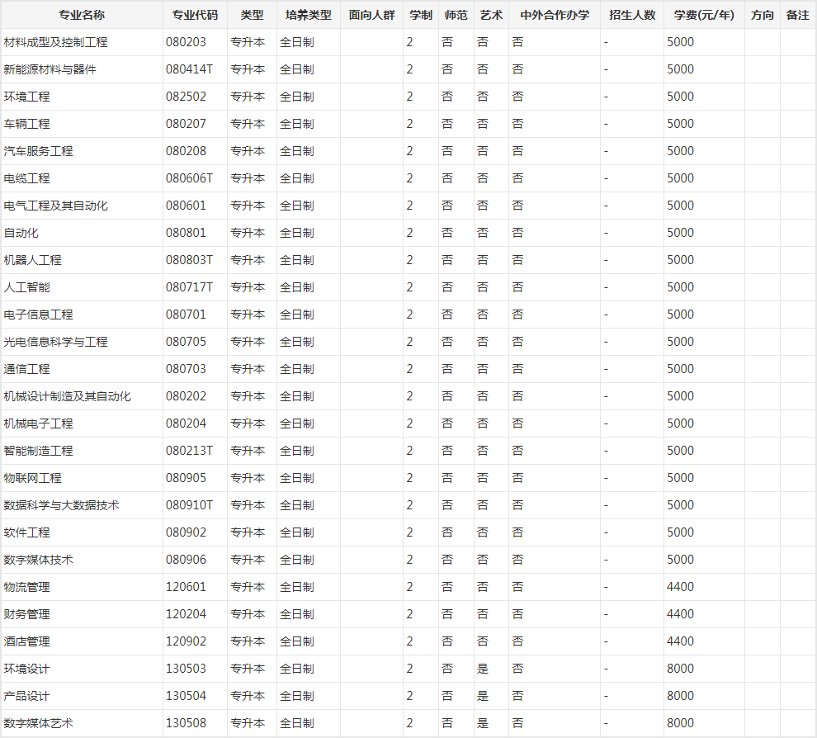The image size is (817, 738).
Task: Select the 软件工程 major name
Action: coord(26,532)
